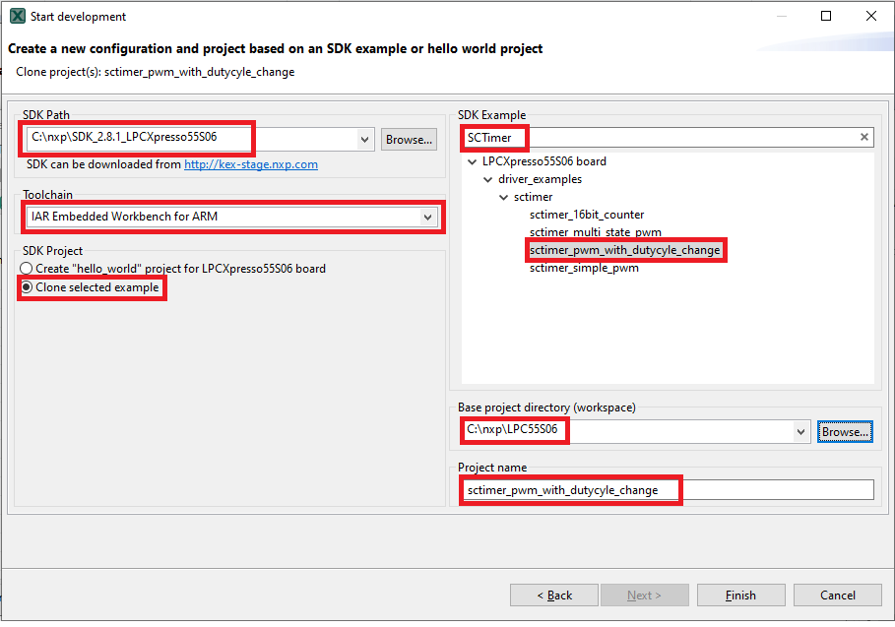The height and width of the screenshot is (627, 895).
Task: Minimize the Start development dialog
Action: [x=781, y=17]
